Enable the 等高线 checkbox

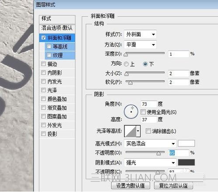click(x=49, y=46)
